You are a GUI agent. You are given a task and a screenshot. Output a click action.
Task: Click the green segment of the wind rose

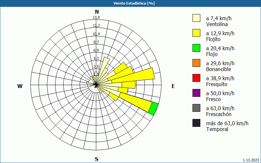tap(153, 109)
